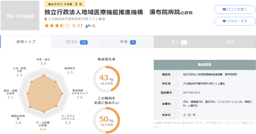Click the 働きやすい 大分県 2位 ranking badge
This screenshot has width=256, height=134.
tap(65, 4)
